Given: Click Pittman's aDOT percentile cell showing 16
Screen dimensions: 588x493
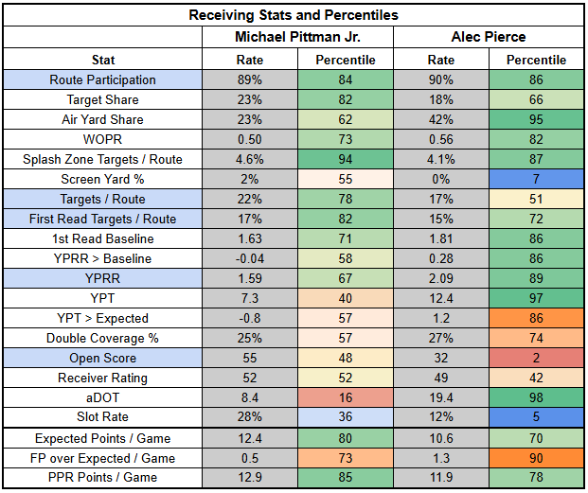Looking at the screenshot, I should coord(346,397).
